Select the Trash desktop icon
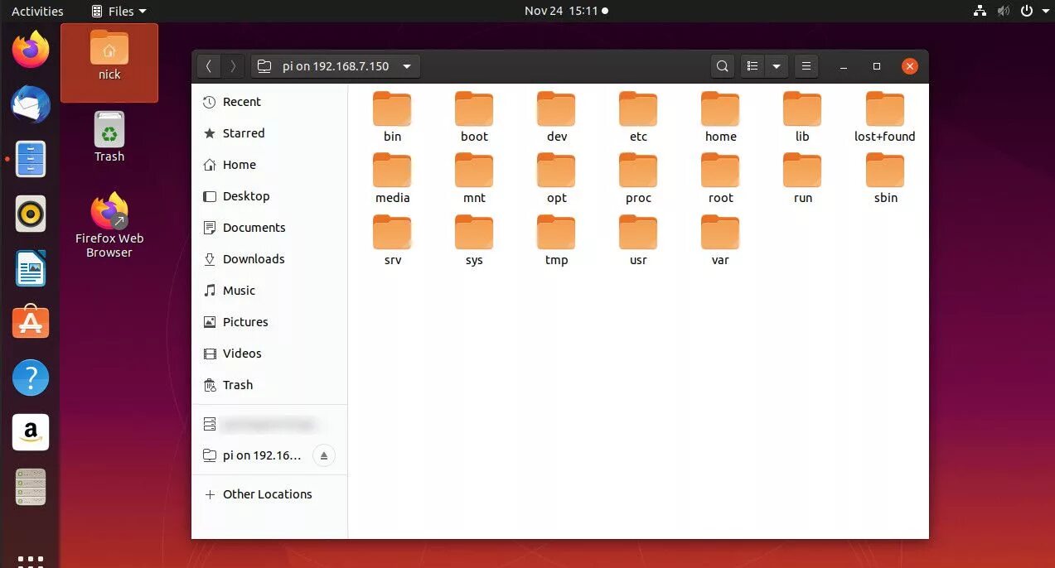The width and height of the screenshot is (1055, 568). click(x=109, y=137)
